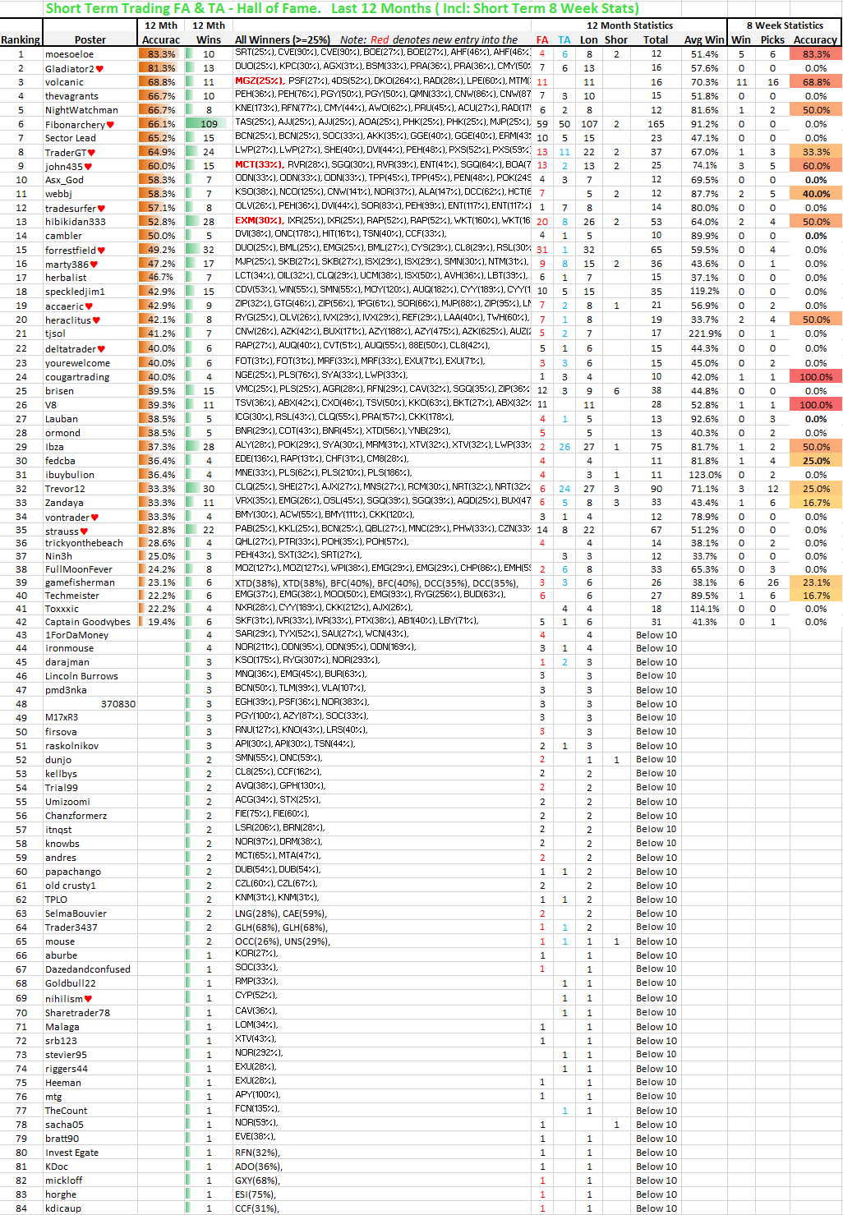Select poster name speckledjim1
The width and height of the screenshot is (843, 1215).
click(x=75, y=292)
